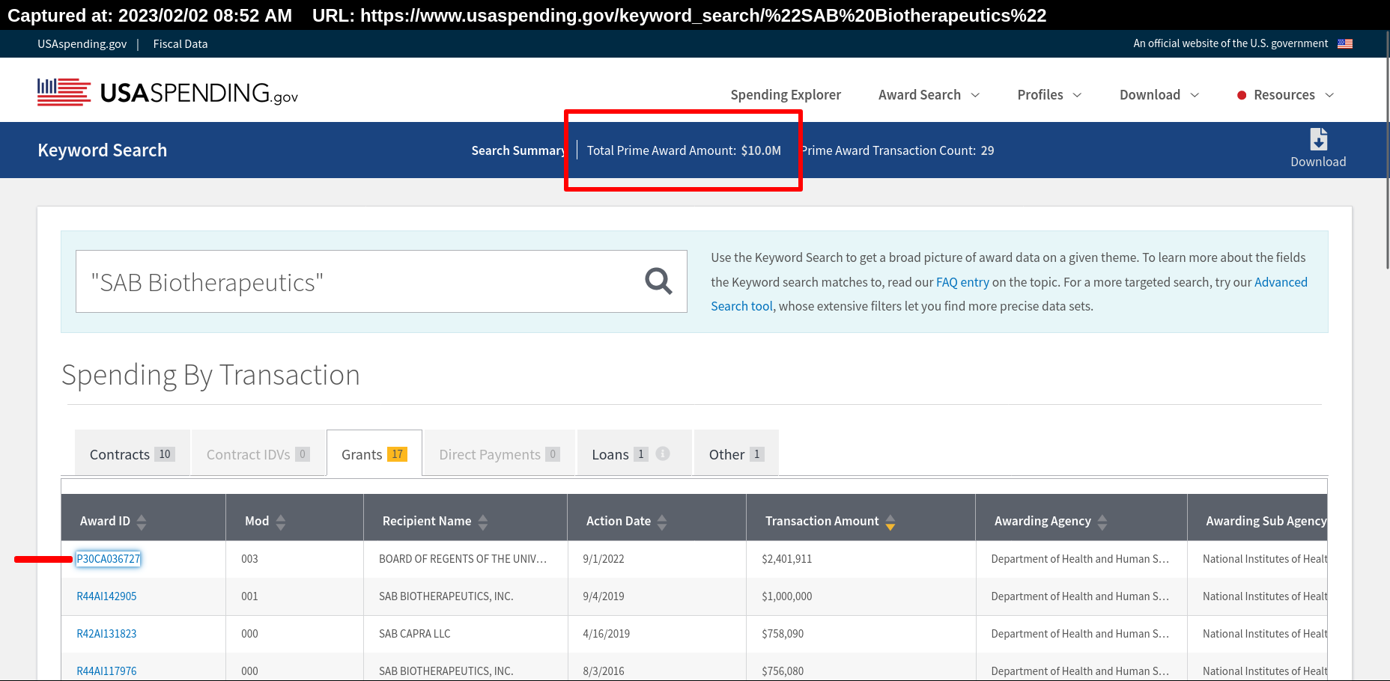Click the USAspending.gov logo
Image resolution: width=1390 pixels, height=681 pixels.
pyautogui.click(x=168, y=93)
